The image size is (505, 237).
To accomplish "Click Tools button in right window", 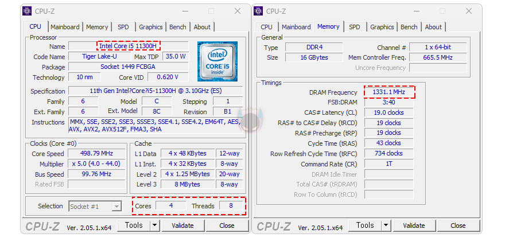I will 365,226.
